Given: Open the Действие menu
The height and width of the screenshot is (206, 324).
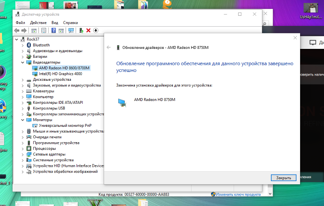Looking at the screenshot, I should point(38,23).
